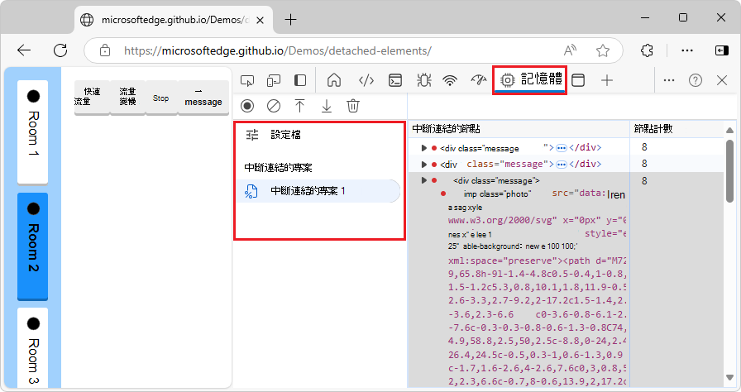Open the Console tool icon
Image resolution: width=741 pixels, height=392 pixels.
(x=395, y=81)
